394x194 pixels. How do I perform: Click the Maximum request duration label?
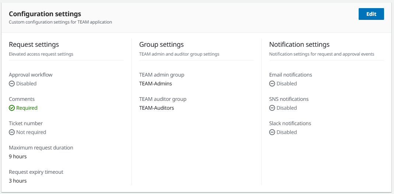[x=41, y=148]
